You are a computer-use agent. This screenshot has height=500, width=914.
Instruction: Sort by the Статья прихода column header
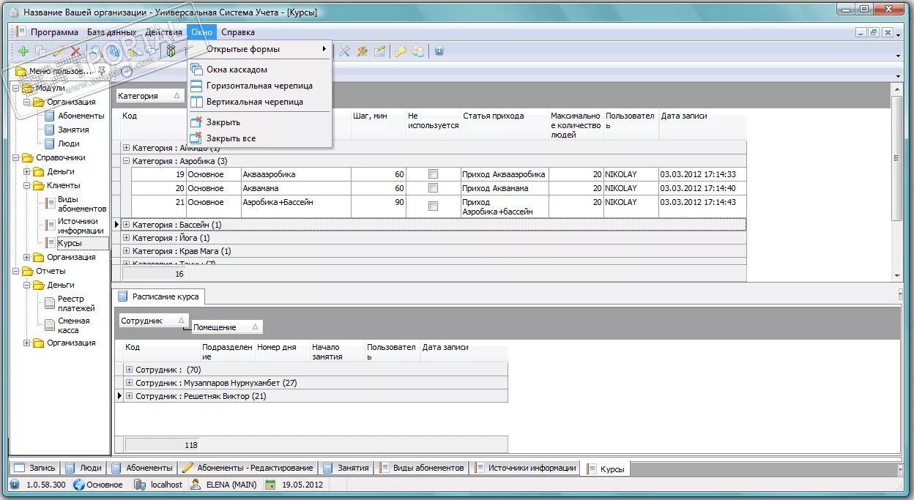pyautogui.click(x=505, y=124)
